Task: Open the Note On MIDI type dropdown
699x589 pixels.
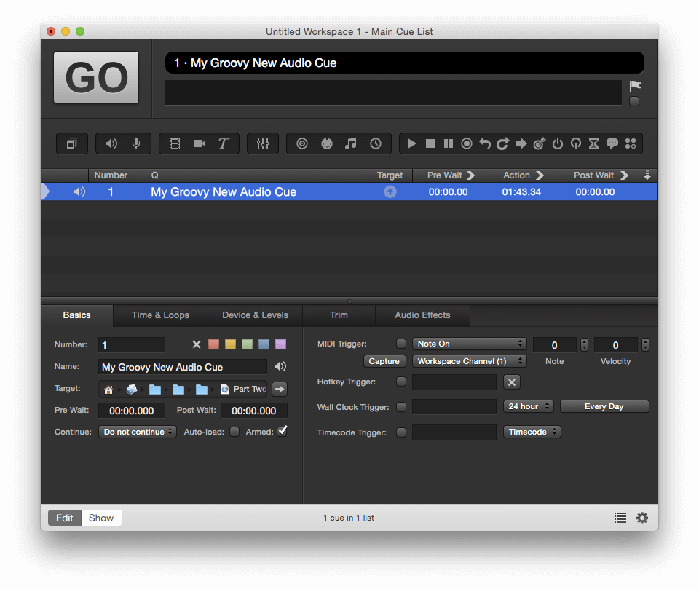Action: click(x=469, y=344)
